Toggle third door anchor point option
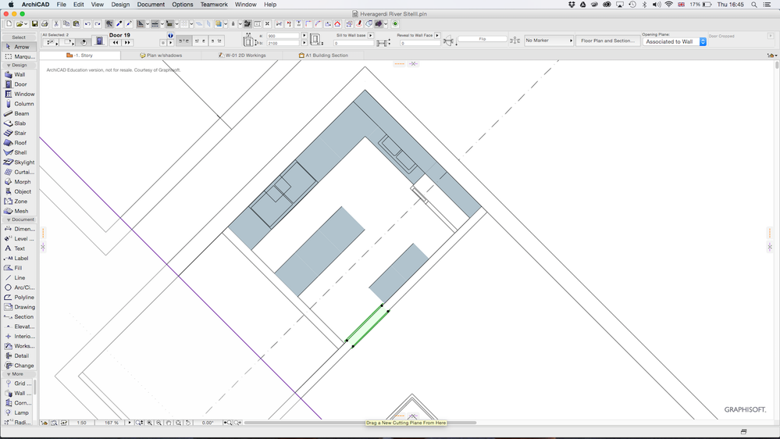The image size is (780, 439). [216, 41]
